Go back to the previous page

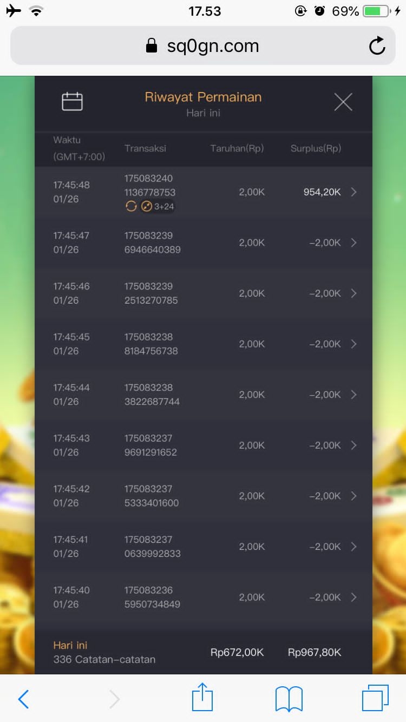point(23,699)
